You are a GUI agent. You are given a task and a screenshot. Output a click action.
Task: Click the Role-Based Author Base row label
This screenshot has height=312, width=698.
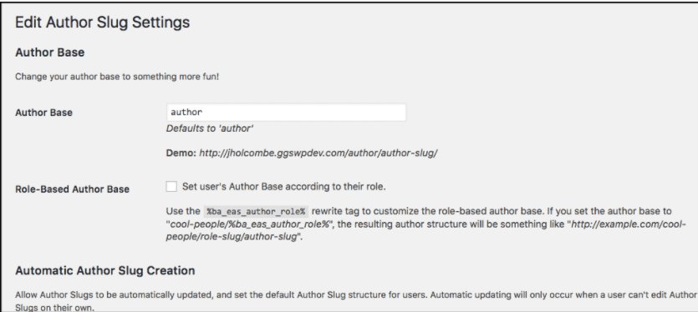pos(72,189)
